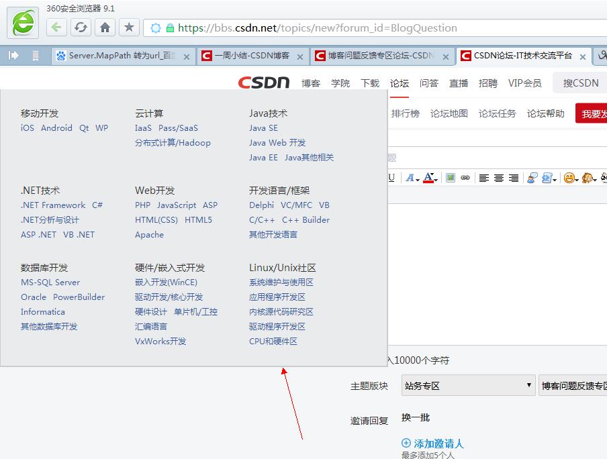The image size is (607, 459).
Task: Insert a hyperlink with the chain icon
Action: [465, 178]
